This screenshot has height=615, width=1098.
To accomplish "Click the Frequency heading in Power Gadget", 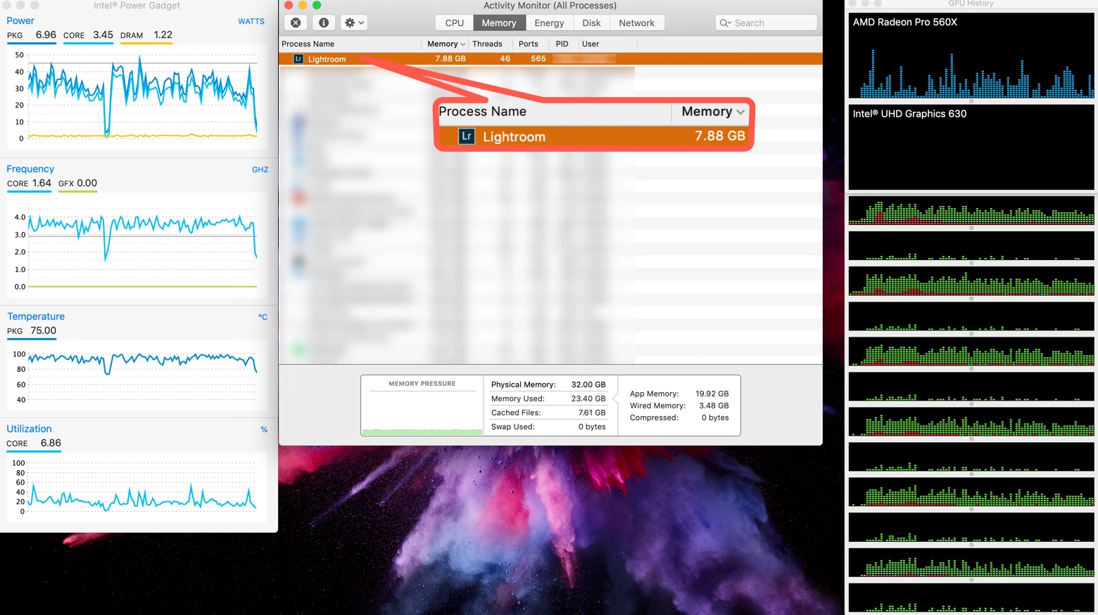I will [x=30, y=169].
